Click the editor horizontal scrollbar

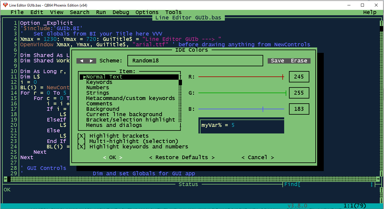192,179
